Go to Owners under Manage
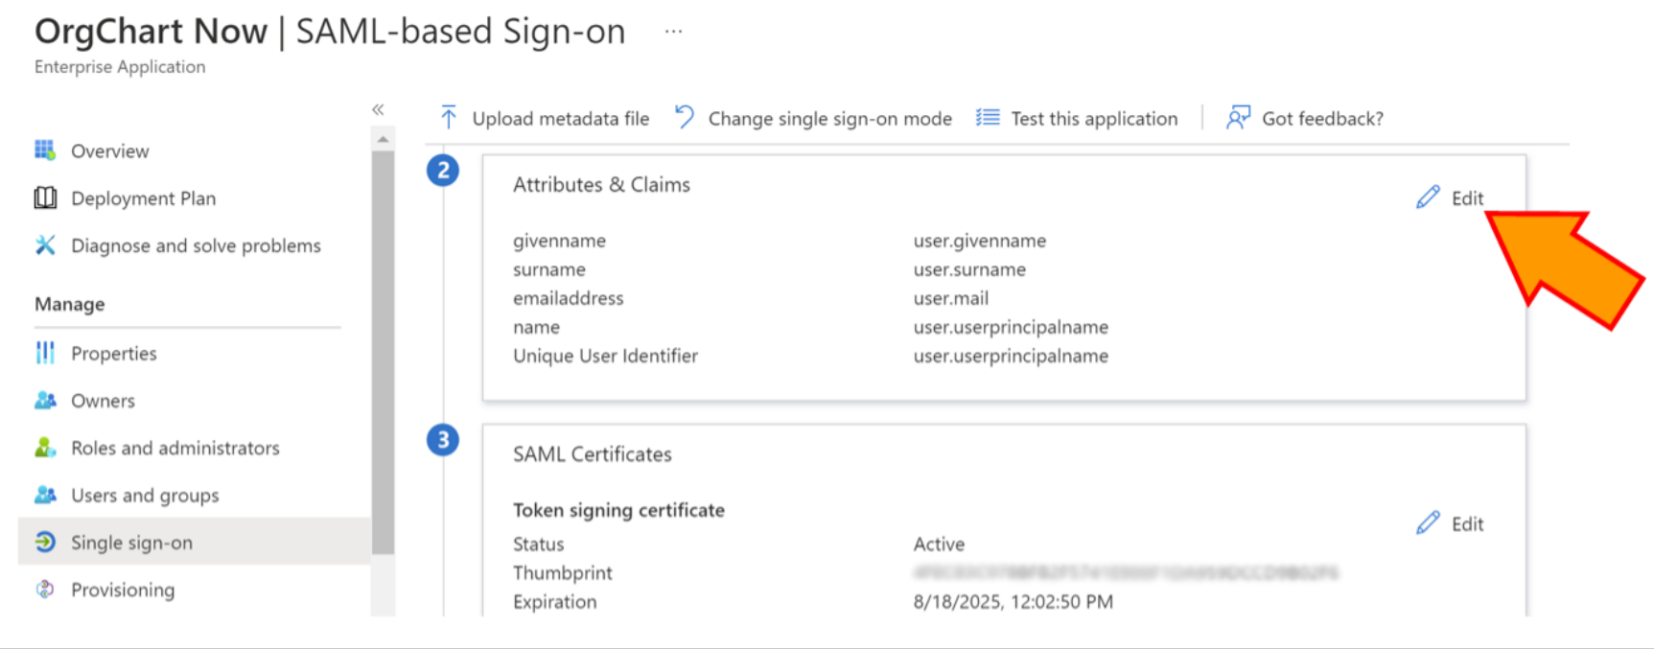 coord(103,401)
